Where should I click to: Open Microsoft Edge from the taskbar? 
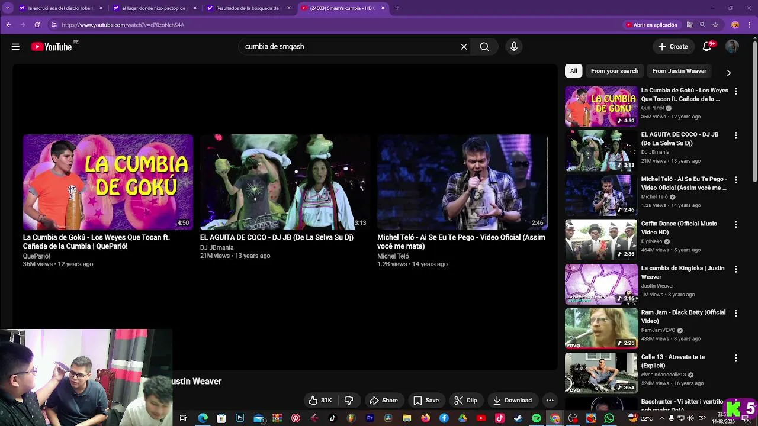pos(203,418)
